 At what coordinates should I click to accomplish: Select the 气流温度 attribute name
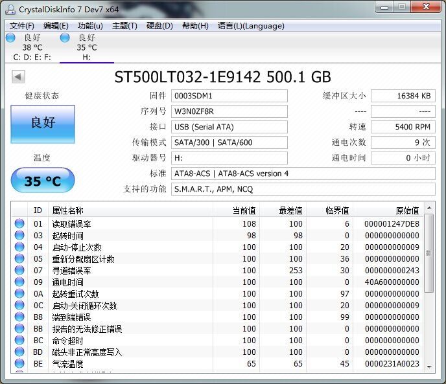point(67,364)
